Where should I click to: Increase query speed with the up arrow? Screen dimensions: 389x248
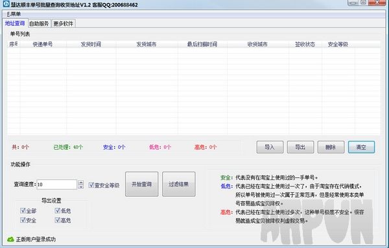[80, 183]
